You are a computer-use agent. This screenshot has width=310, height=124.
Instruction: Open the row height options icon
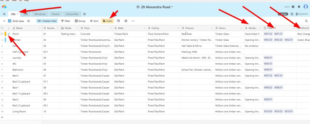(118, 21)
